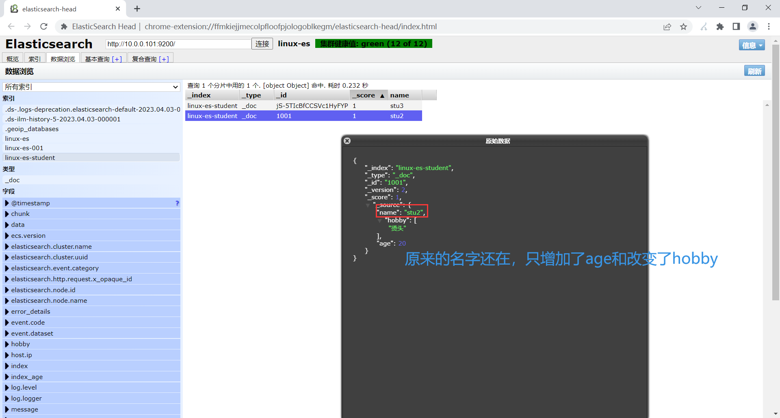Click the bookmark star icon
This screenshot has height=418, width=780.
(x=684, y=26)
